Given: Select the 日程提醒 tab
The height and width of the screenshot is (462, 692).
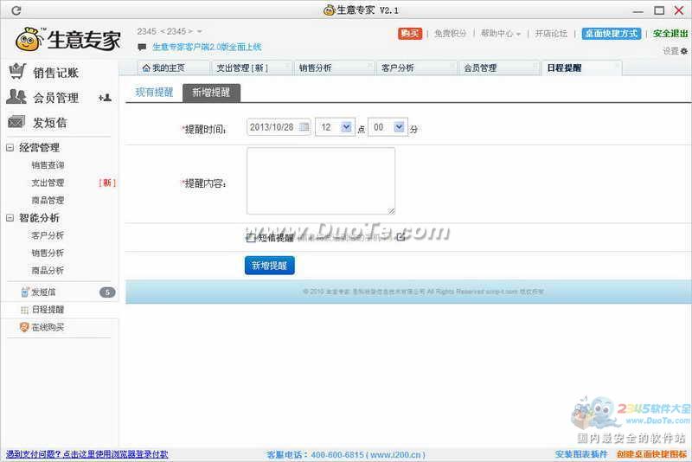Looking at the screenshot, I should pos(581,68).
